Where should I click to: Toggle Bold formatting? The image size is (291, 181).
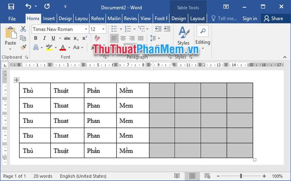pyautogui.click(x=36, y=38)
